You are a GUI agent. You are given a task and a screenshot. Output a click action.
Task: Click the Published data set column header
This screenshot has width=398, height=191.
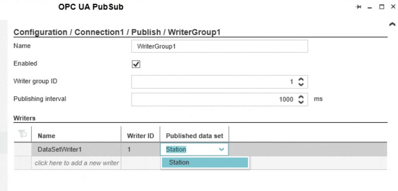pos(195,136)
